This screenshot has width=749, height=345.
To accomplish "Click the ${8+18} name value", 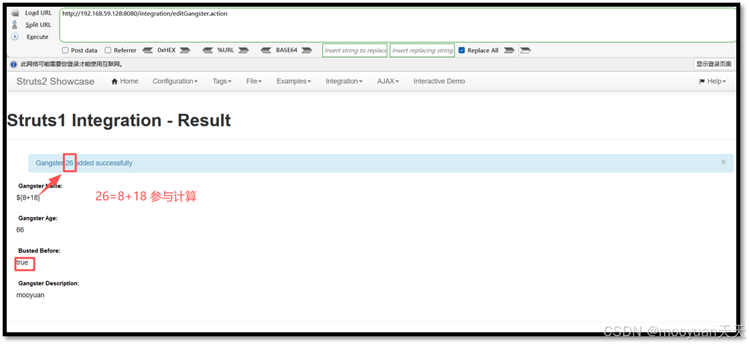I will pos(28,198).
